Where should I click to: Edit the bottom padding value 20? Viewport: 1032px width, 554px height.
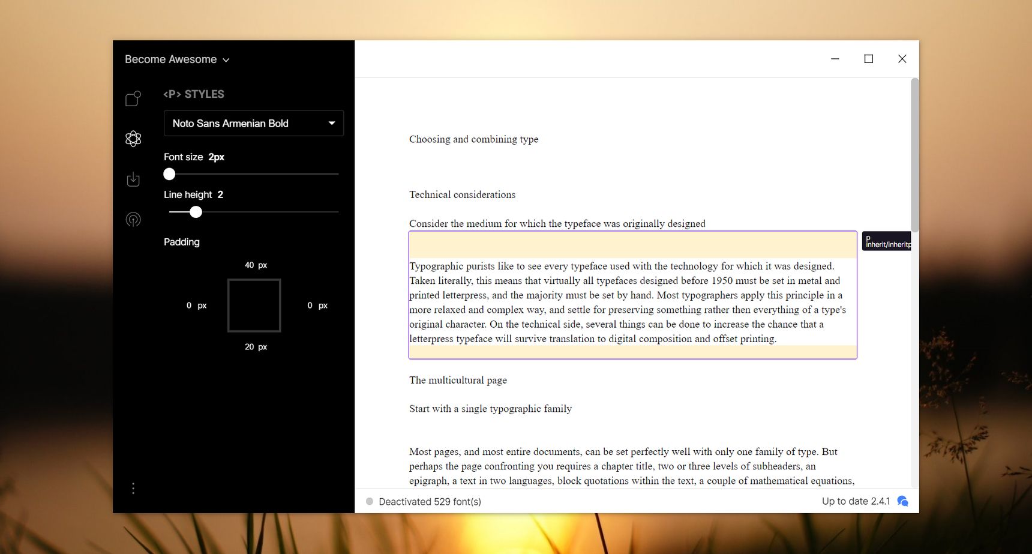pyautogui.click(x=249, y=347)
